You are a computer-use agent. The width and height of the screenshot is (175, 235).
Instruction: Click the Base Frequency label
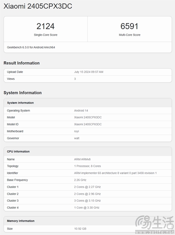[x=17, y=180]
